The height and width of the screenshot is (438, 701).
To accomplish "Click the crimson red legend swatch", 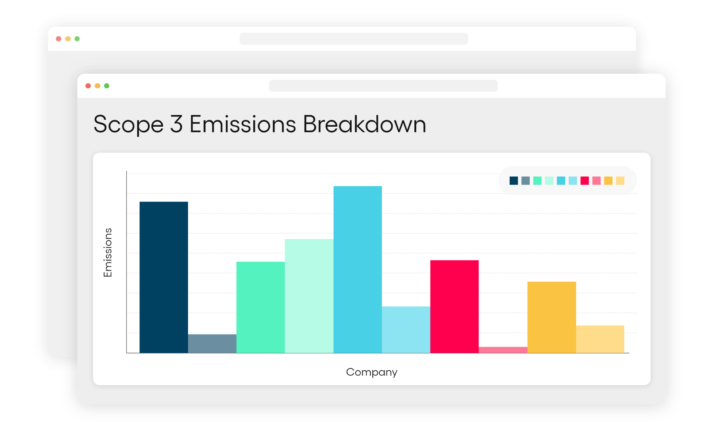I will [x=585, y=181].
